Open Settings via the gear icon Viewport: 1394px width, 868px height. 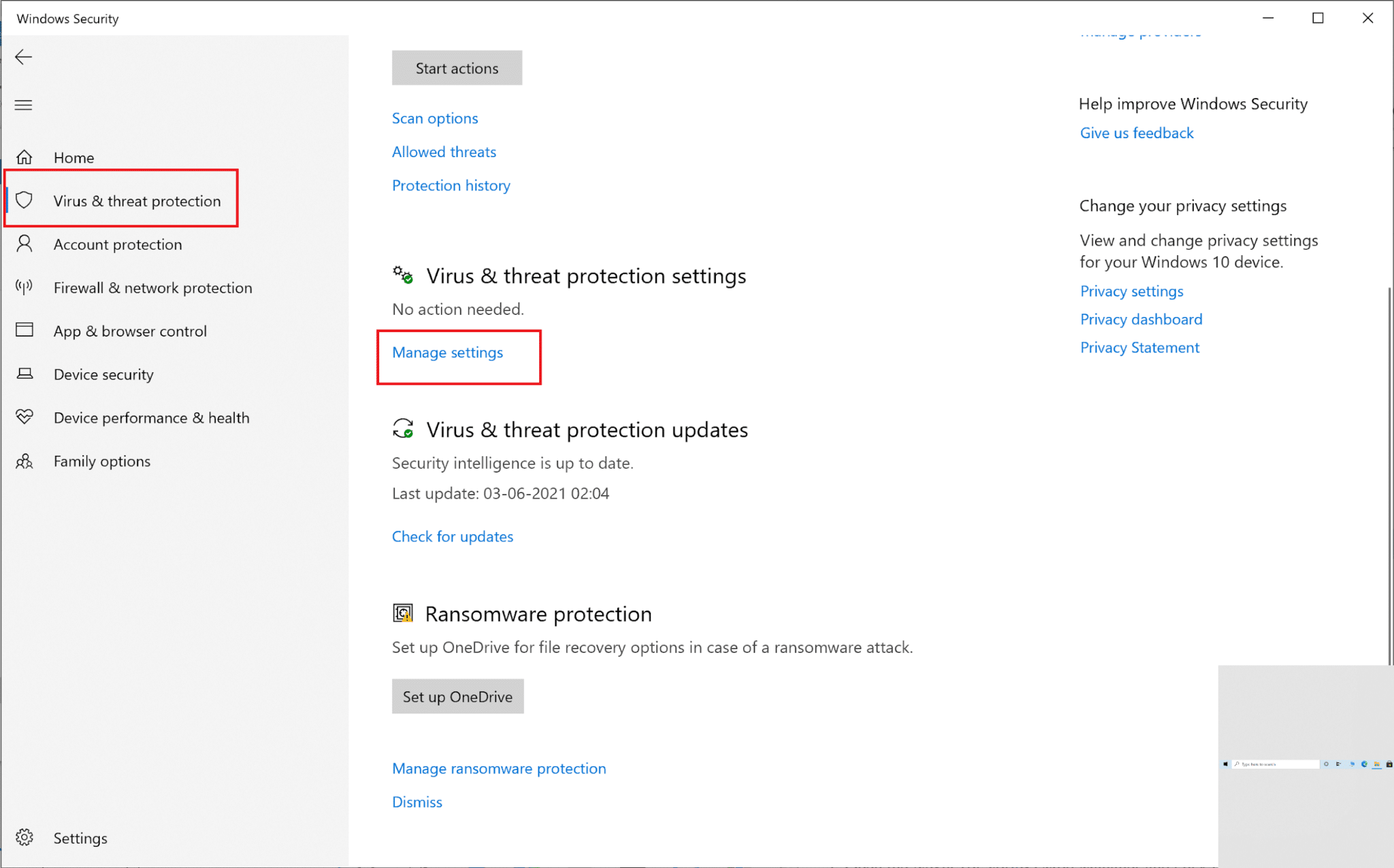point(25,837)
